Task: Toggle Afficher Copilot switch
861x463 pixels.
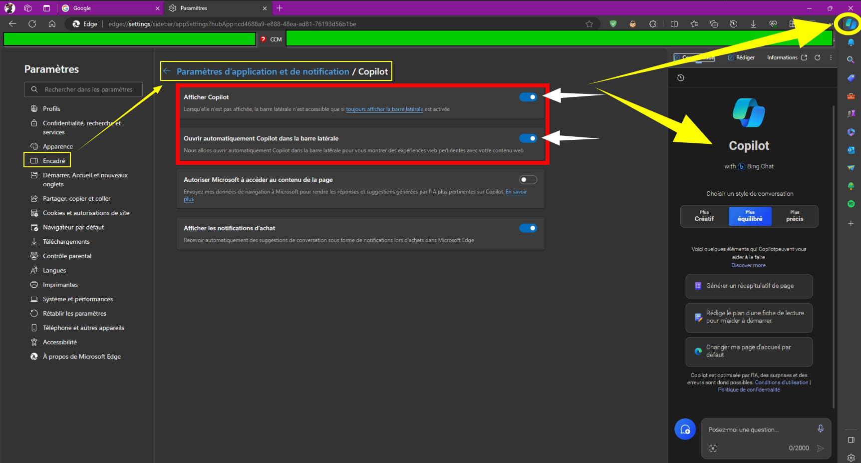Action: 528,97
